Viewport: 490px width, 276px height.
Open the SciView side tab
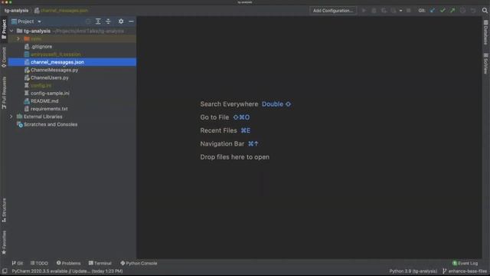tap(485, 64)
